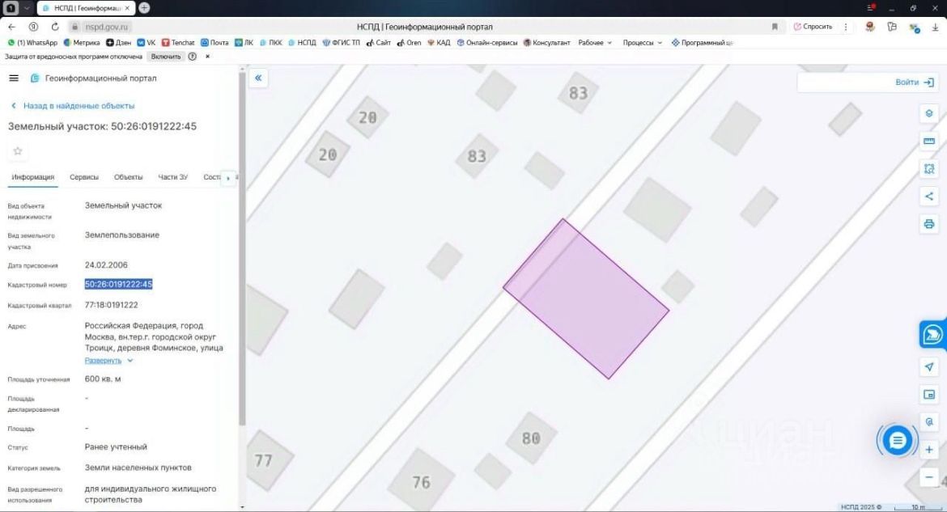
Task: Click the Геоинформационный портал logo title
Action: [x=94, y=78]
